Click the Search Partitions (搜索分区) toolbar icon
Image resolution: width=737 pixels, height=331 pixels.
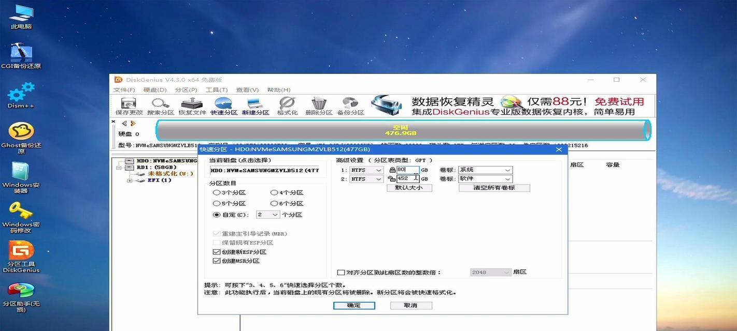tap(160, 106)
